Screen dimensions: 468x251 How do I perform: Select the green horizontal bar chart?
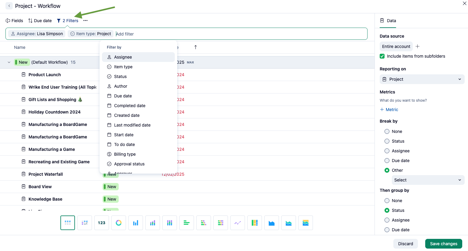187,223
